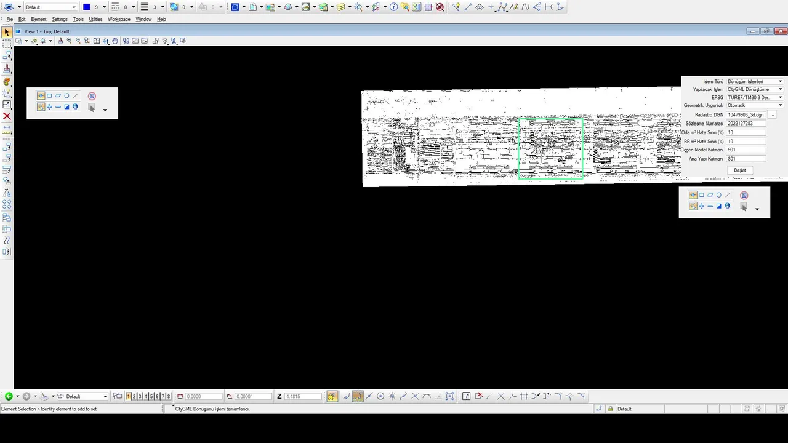Open the Level Display icon
Image resolution: width=788 pixels, height=443 pixels.
340,7
